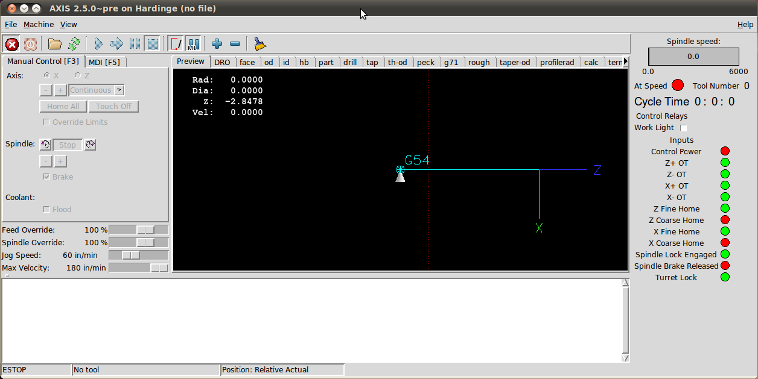Click spindle speed increase plus button

click(x=60, y=161)
